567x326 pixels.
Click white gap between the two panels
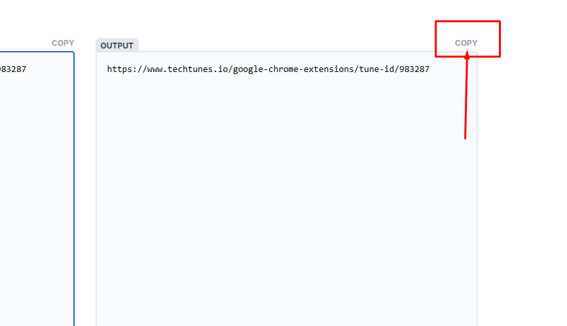click(85, 196)
